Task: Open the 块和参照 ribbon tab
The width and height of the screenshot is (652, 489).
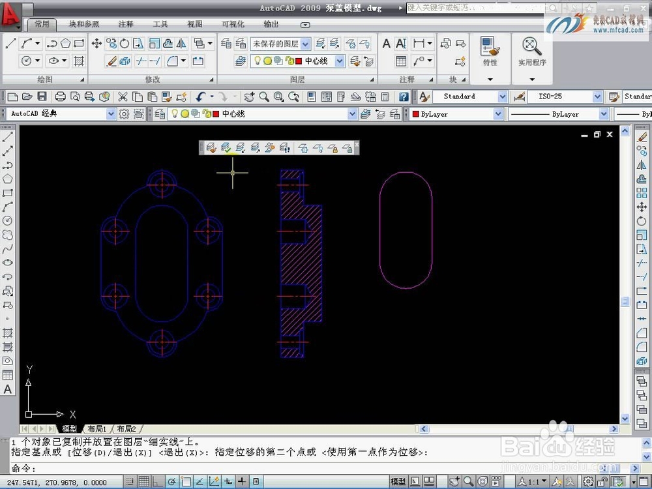Action: [84, 24]
